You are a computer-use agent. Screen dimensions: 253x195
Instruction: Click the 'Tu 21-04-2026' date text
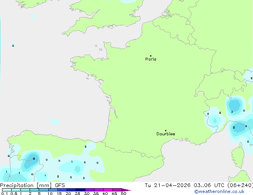pyautogui.click(x=168, y=185)
